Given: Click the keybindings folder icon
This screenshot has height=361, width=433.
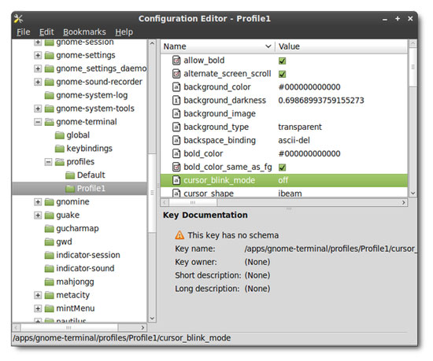Looking at the screenshot, I should pos(60,149).
